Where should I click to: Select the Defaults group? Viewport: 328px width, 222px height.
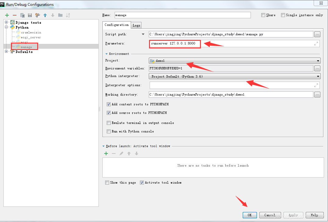click(24, 52)
